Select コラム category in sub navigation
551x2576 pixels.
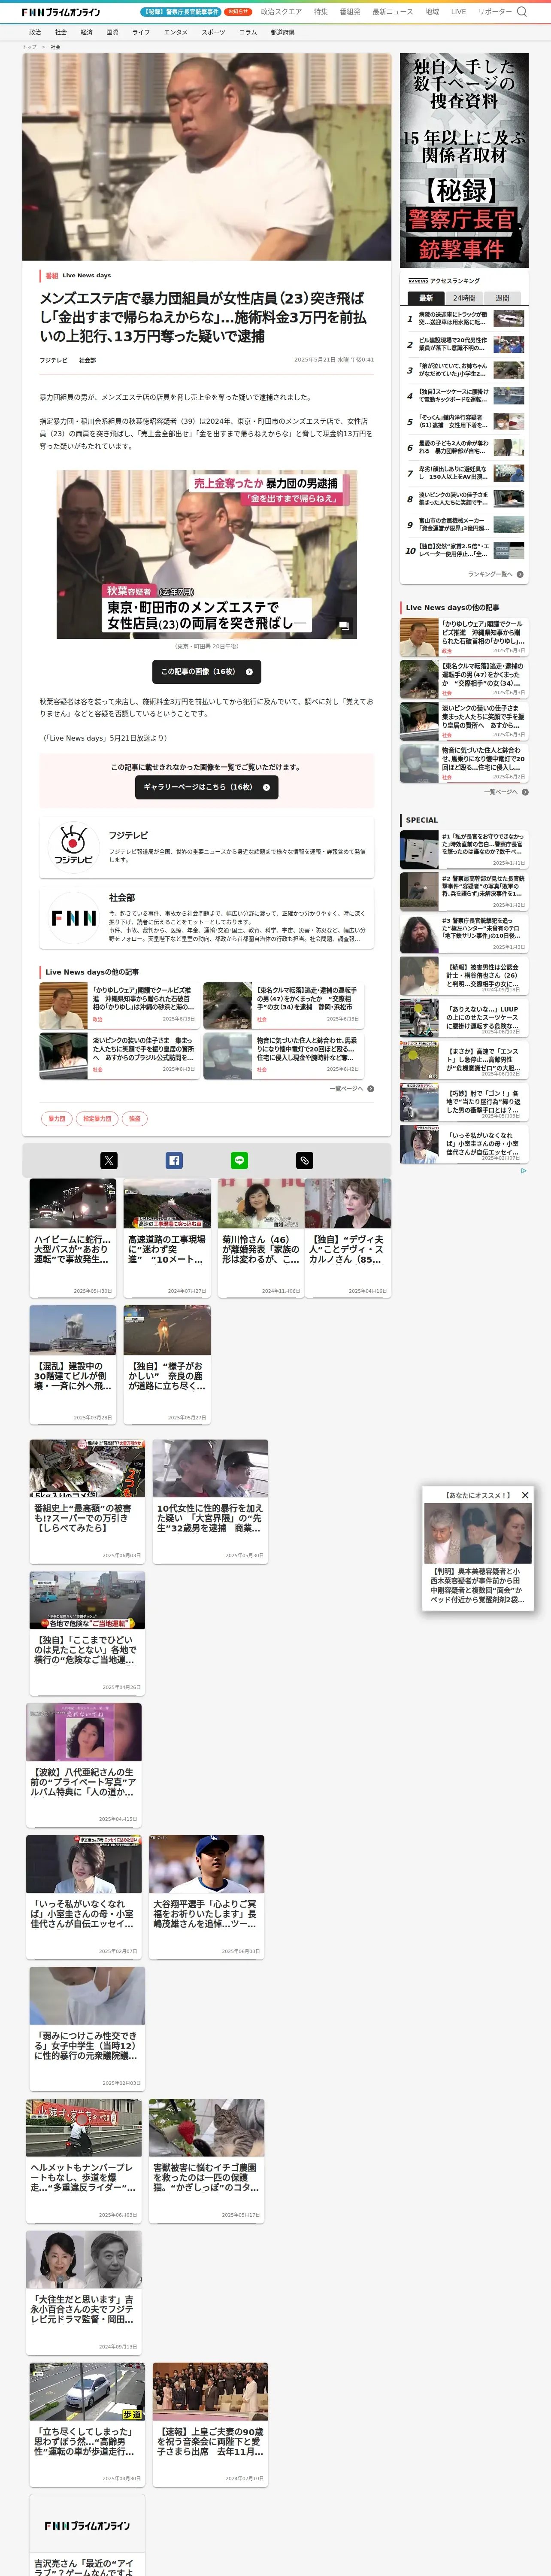click(248, 32)
